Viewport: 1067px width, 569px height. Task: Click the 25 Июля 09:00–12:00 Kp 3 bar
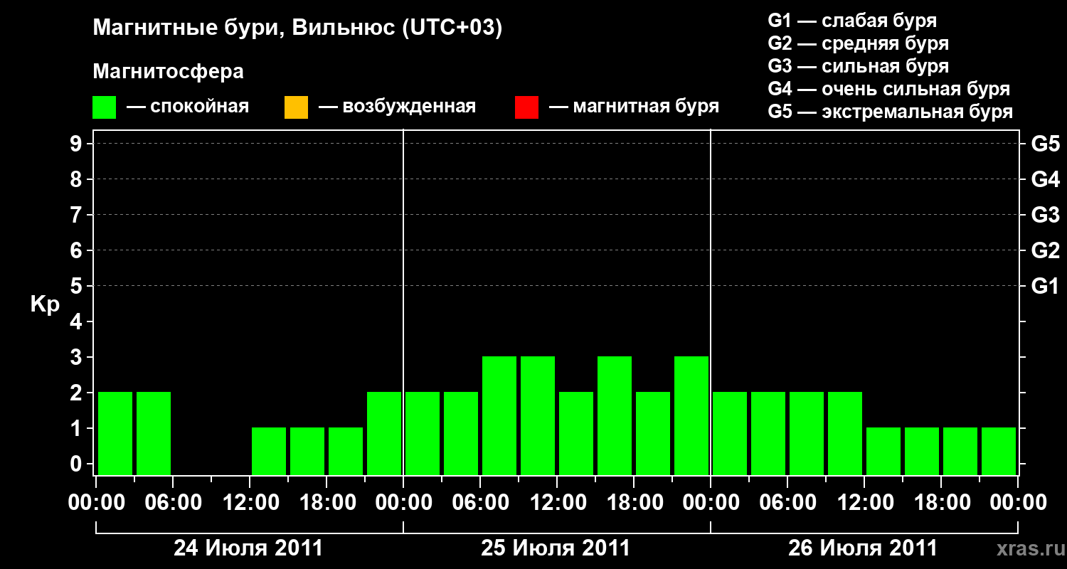tap(538, 415)
